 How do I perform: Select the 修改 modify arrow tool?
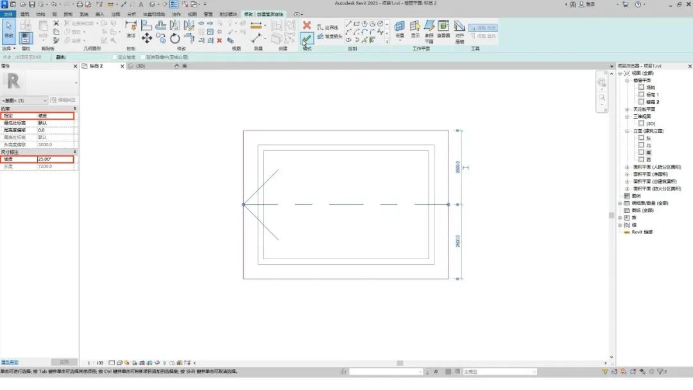coord(9,30)
